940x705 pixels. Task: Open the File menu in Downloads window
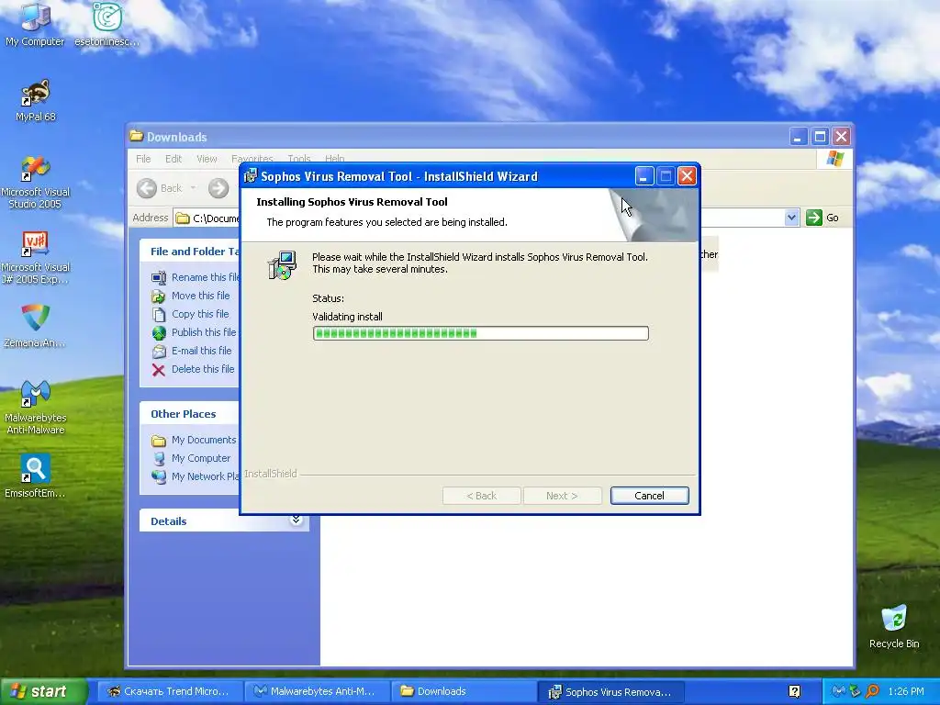[143, 159]
